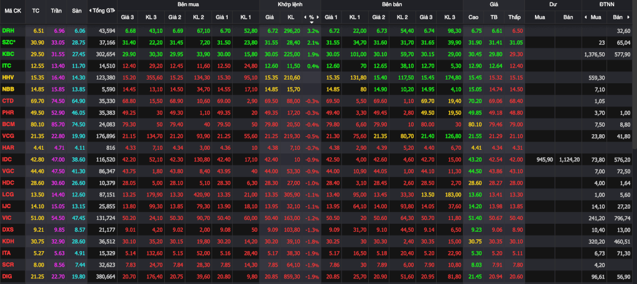Image resolution: width=637 pixels, height=284 pixels.
Task: Click the Dư group header
Action: (553, 4)
